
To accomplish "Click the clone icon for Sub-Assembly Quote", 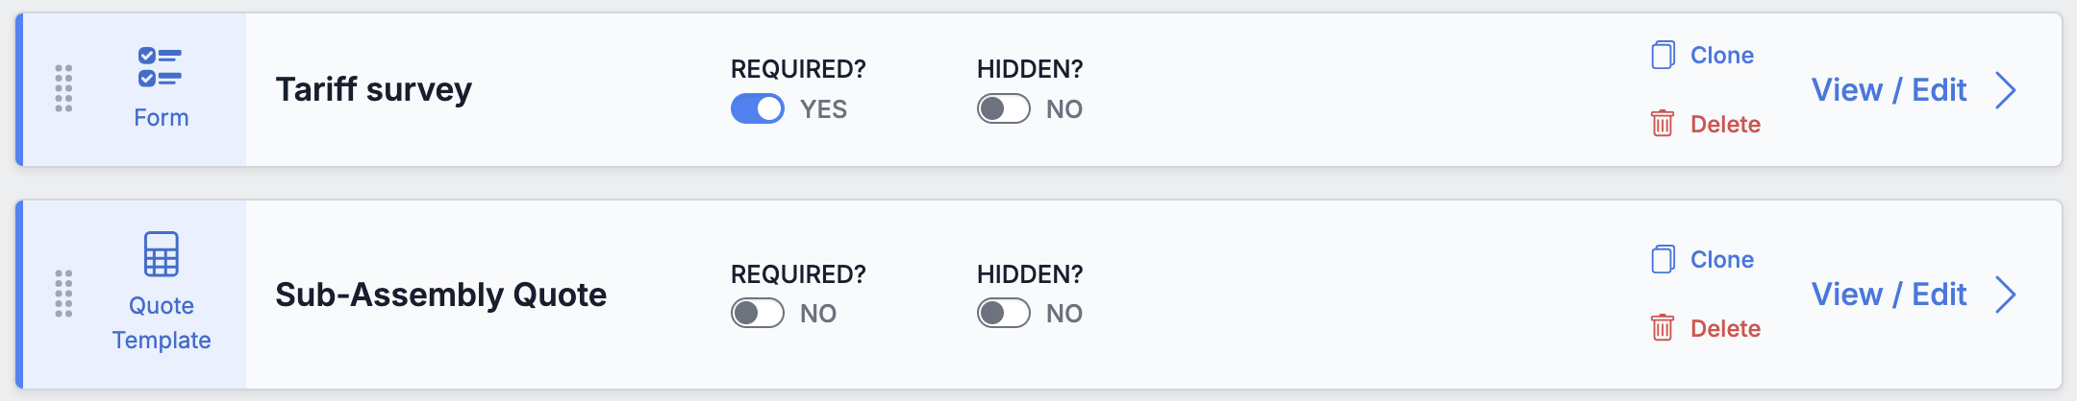I will pyautogui.click(x=1663, y=260).
